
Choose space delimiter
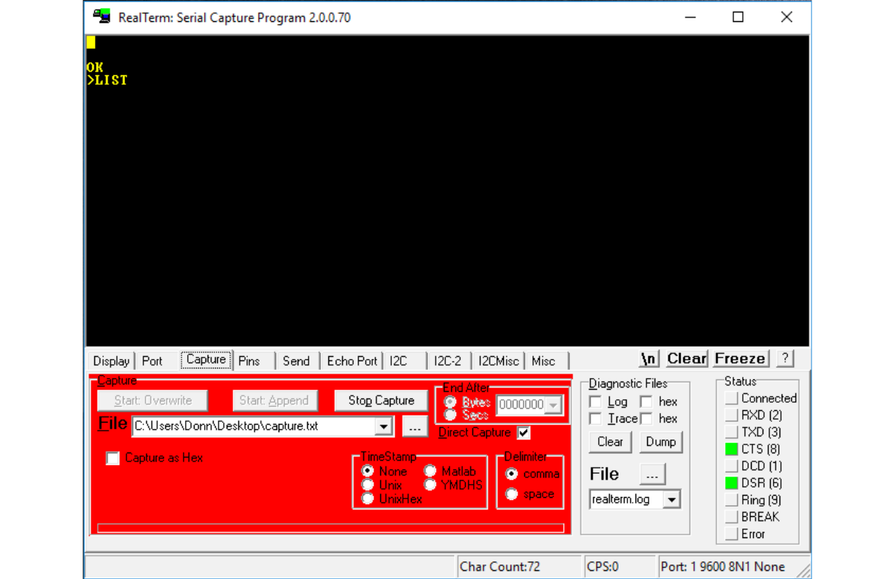point(512,494)
